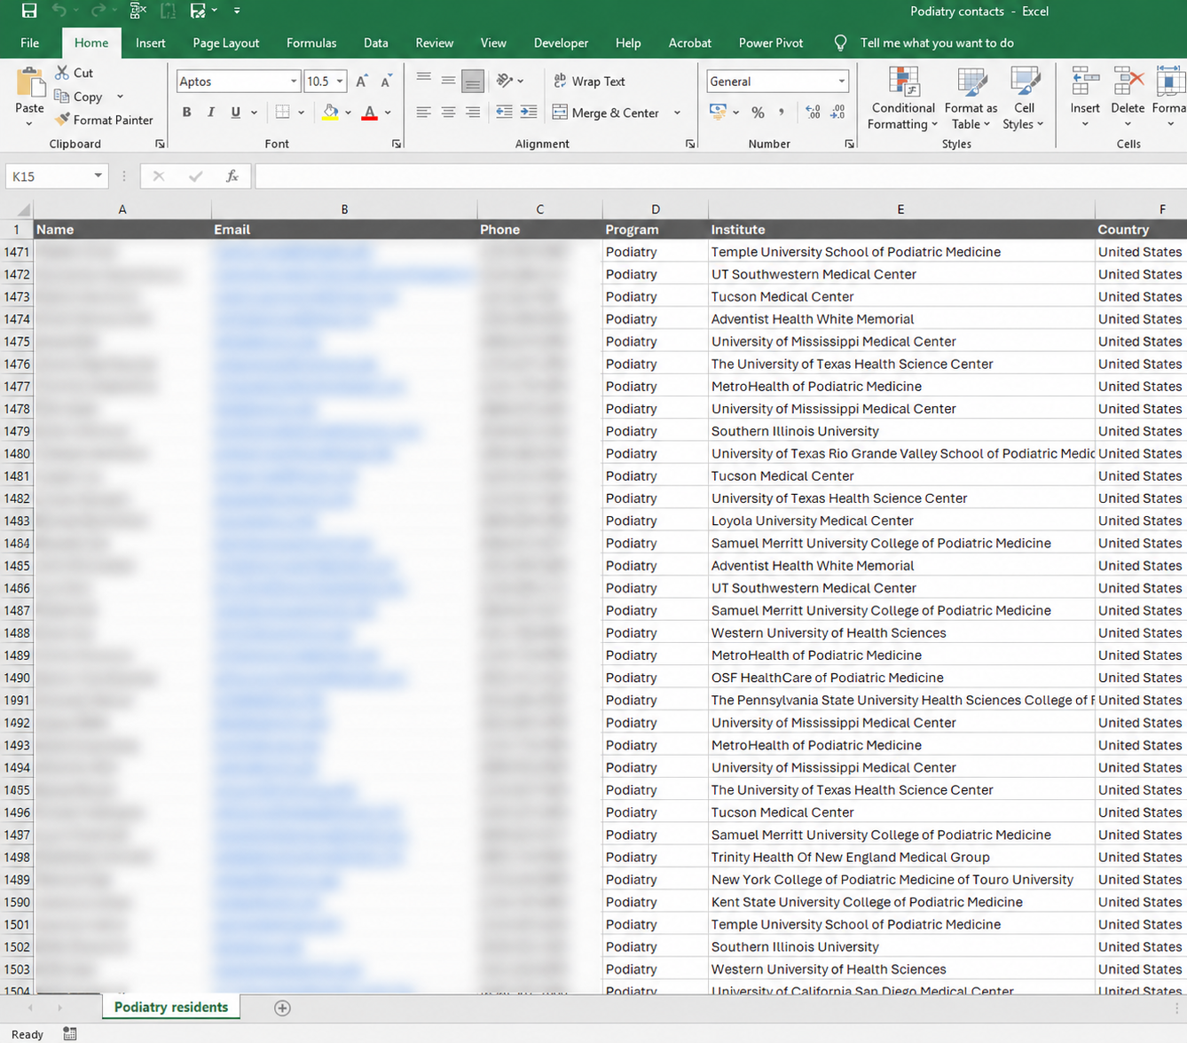
Task: Open text Orientation angle tool
Action: (505, 81)
